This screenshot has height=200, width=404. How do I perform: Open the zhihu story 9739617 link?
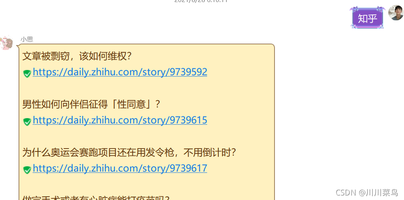pos(120,168)
